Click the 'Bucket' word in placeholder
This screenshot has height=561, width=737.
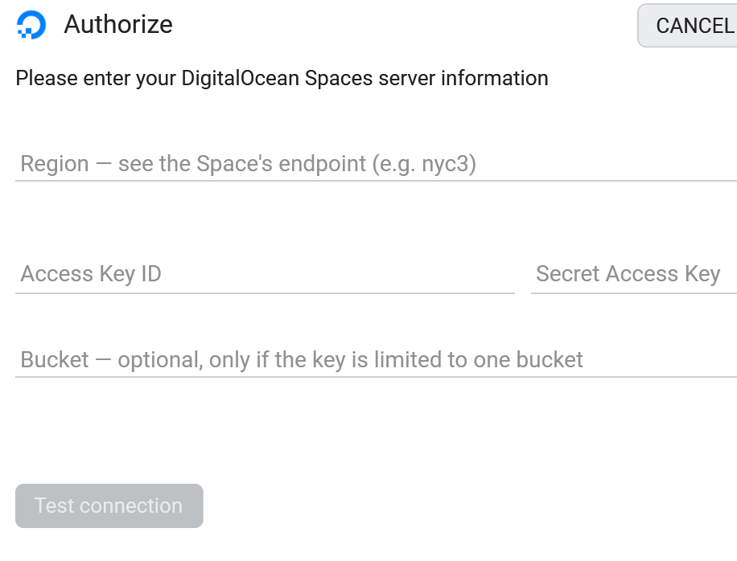click(55, 360)
